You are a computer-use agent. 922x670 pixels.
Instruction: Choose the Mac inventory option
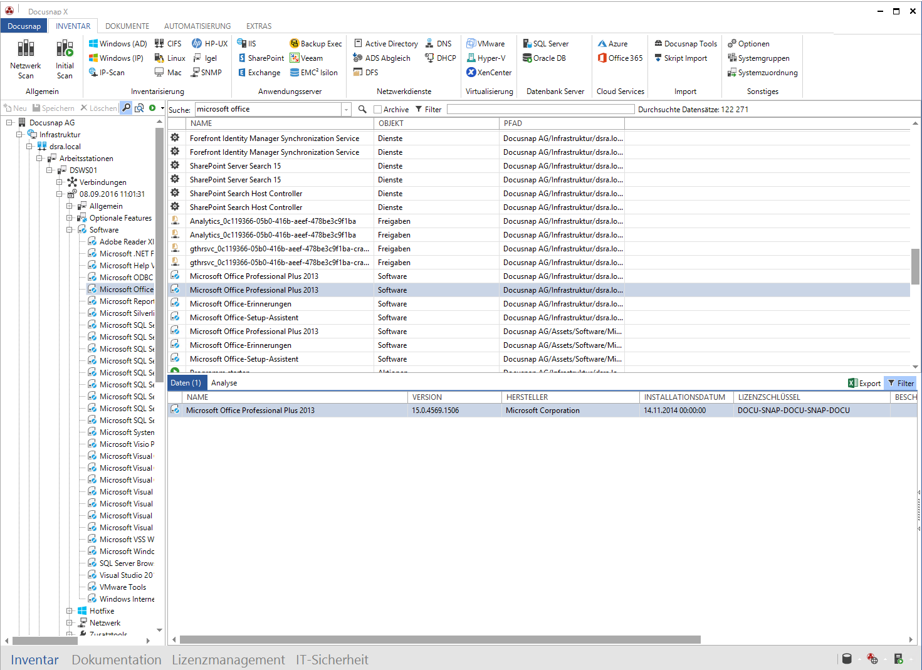pos(168,72)
